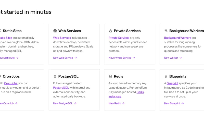Click the Background Workers list icon
This screenshot has height=127, width=204.
(166, 31)
